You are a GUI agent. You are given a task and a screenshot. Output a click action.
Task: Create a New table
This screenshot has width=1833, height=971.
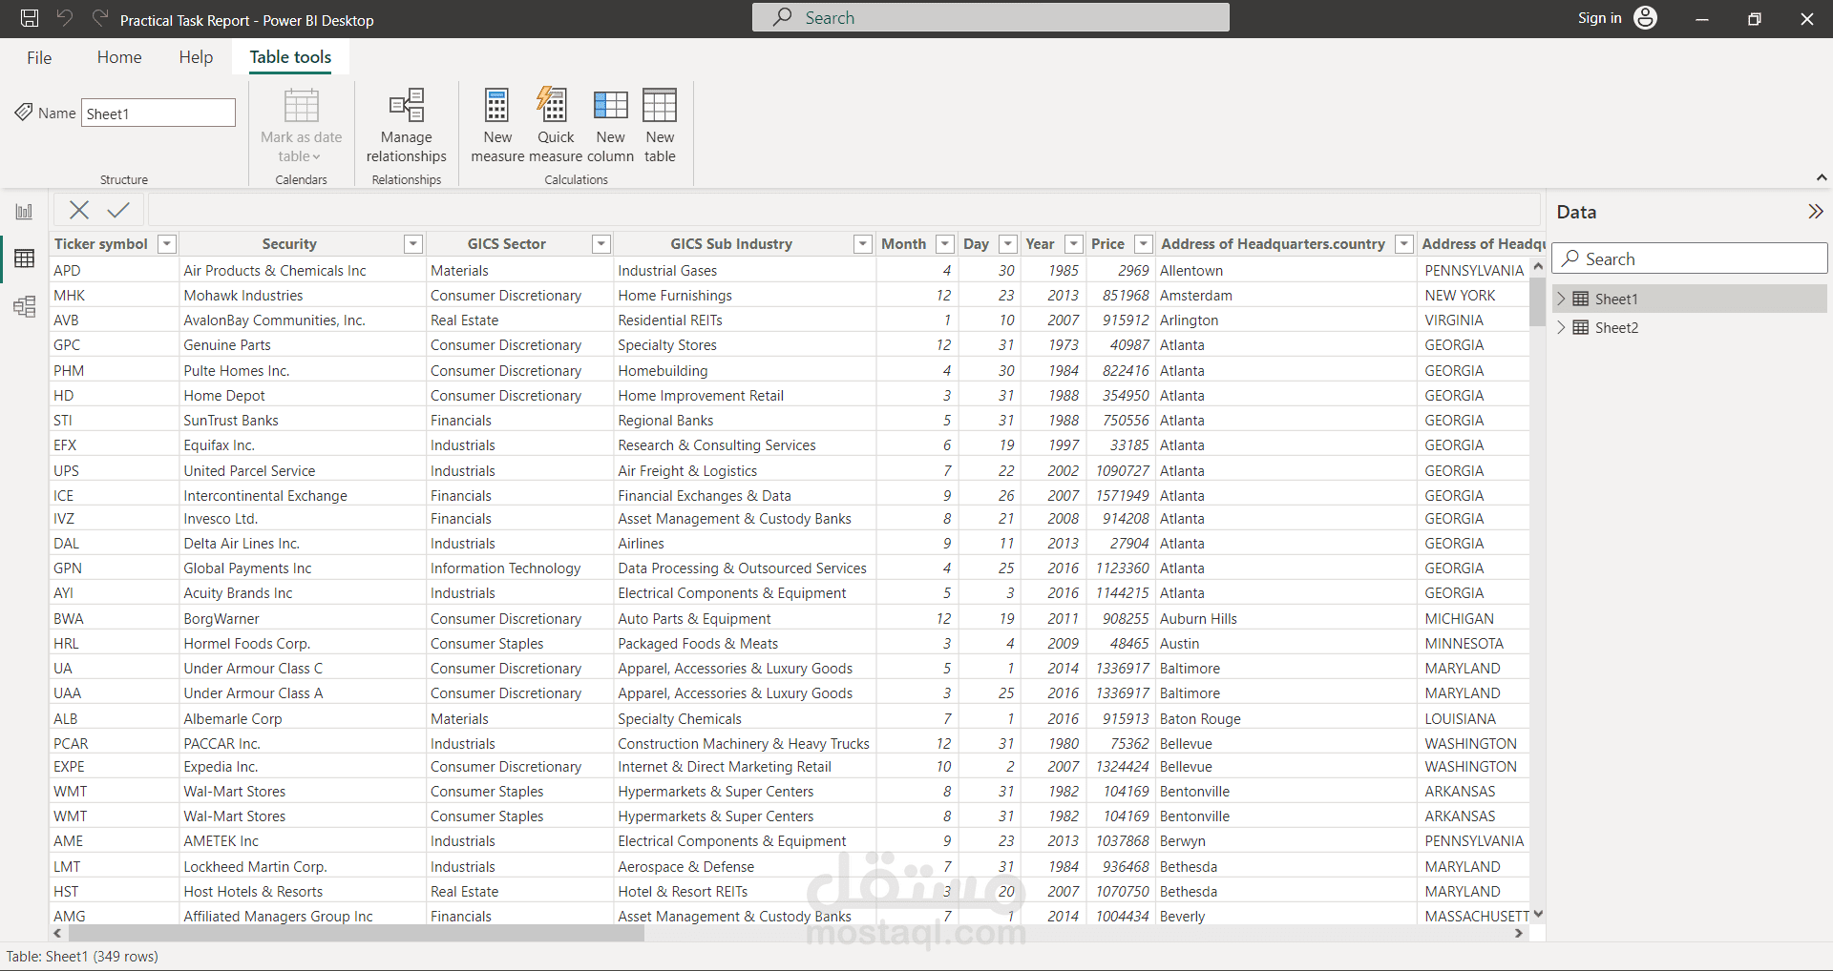(660, 126)
